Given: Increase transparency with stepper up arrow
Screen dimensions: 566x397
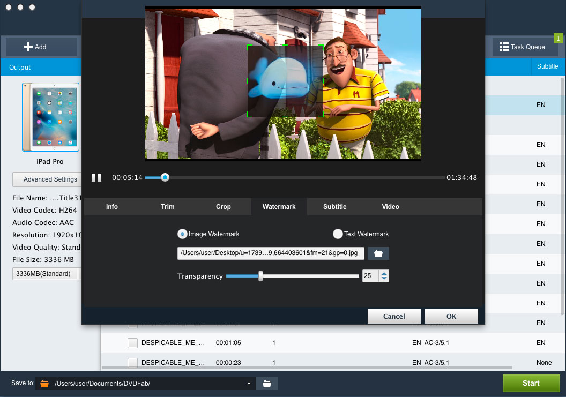Looking at the screenshot, I should pos(384,273).
